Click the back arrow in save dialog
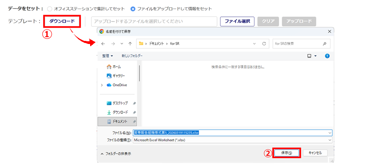Screen dimensions: 366x164 pyautogui.click(x=103, y=44)
